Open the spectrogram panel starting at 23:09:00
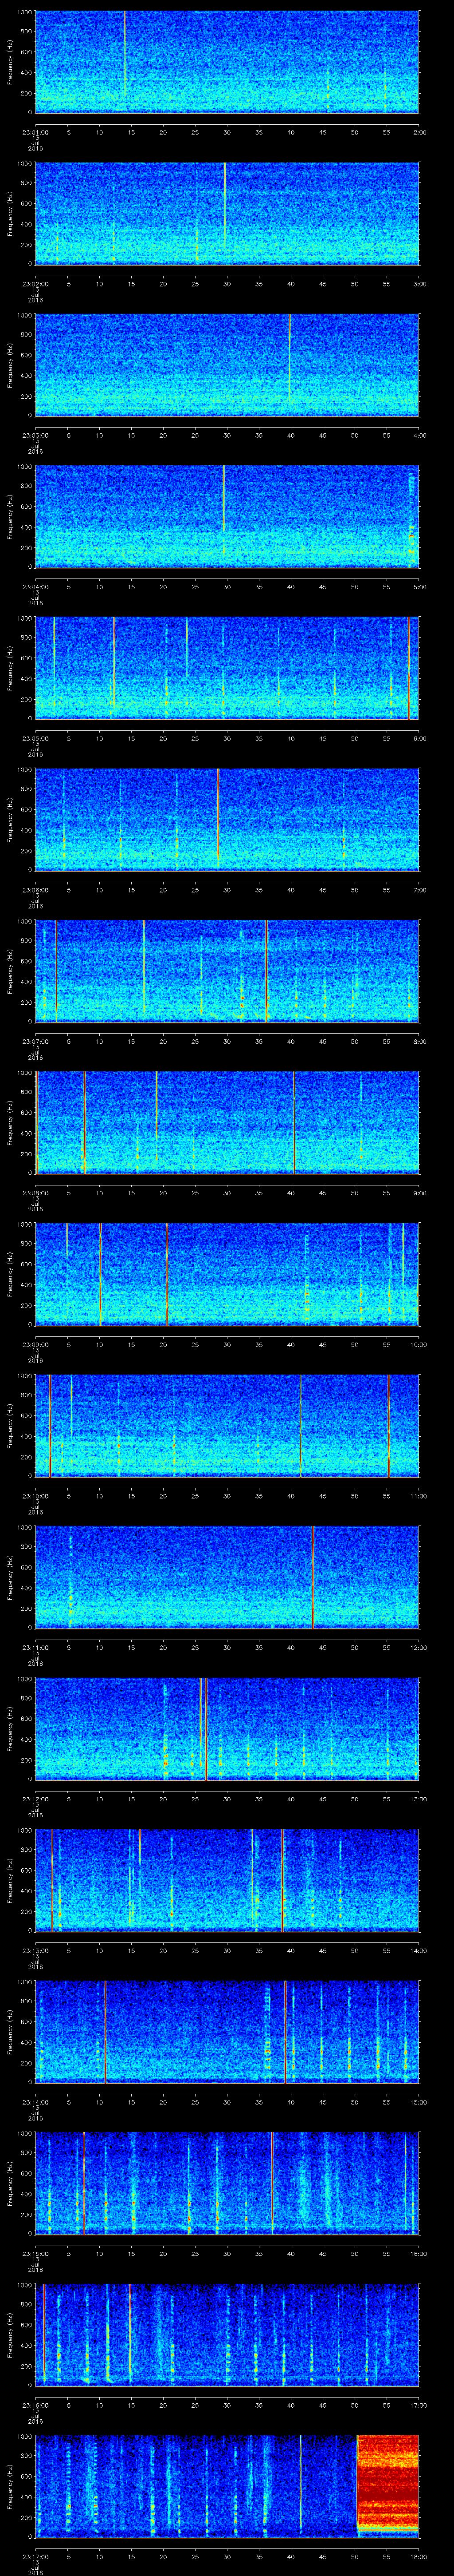 click(x=227, y=1274)
